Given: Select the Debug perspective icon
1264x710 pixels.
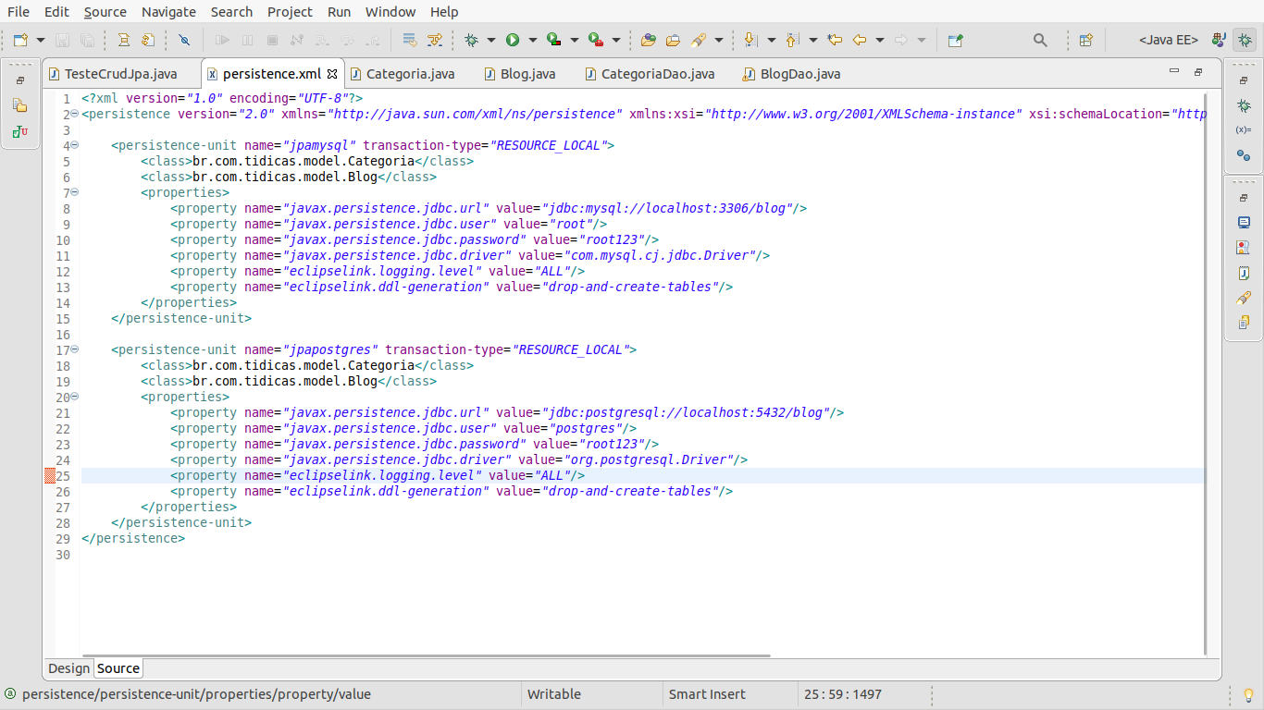Looking at the screenshot, I should 1245,40.
